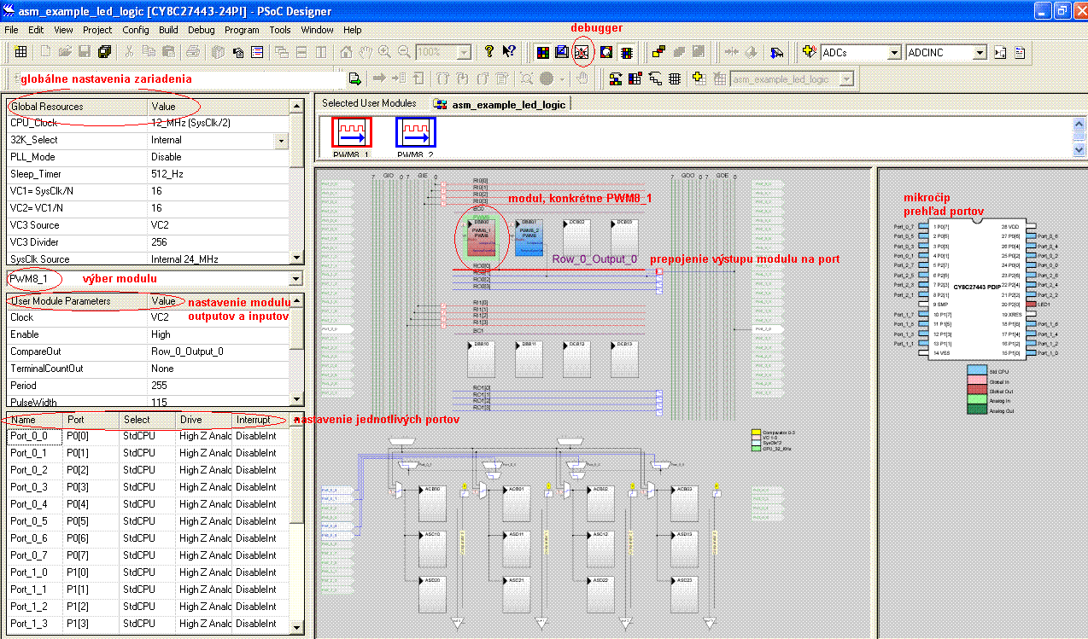Viewport: 1088px width, 639px height.
Task: Click the yellow Help question mark icon
Action: click(x=489, y=52)
